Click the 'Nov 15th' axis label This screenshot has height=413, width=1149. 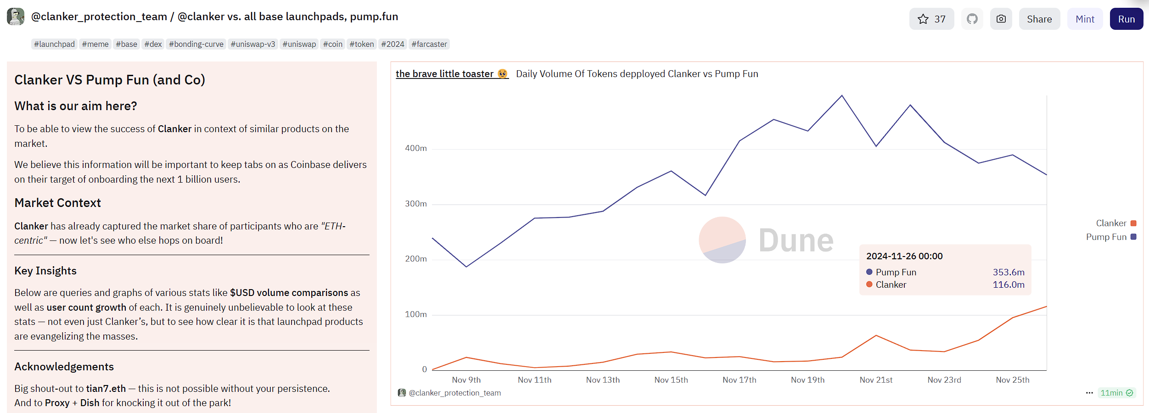tap(671, 380)
